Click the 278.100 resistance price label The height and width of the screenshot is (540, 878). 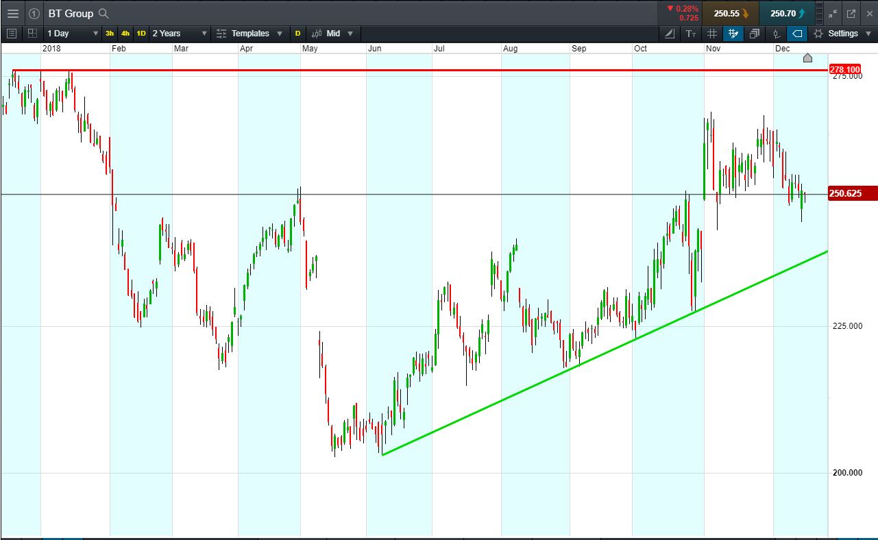pyautogui.click(x=844, y=70)
